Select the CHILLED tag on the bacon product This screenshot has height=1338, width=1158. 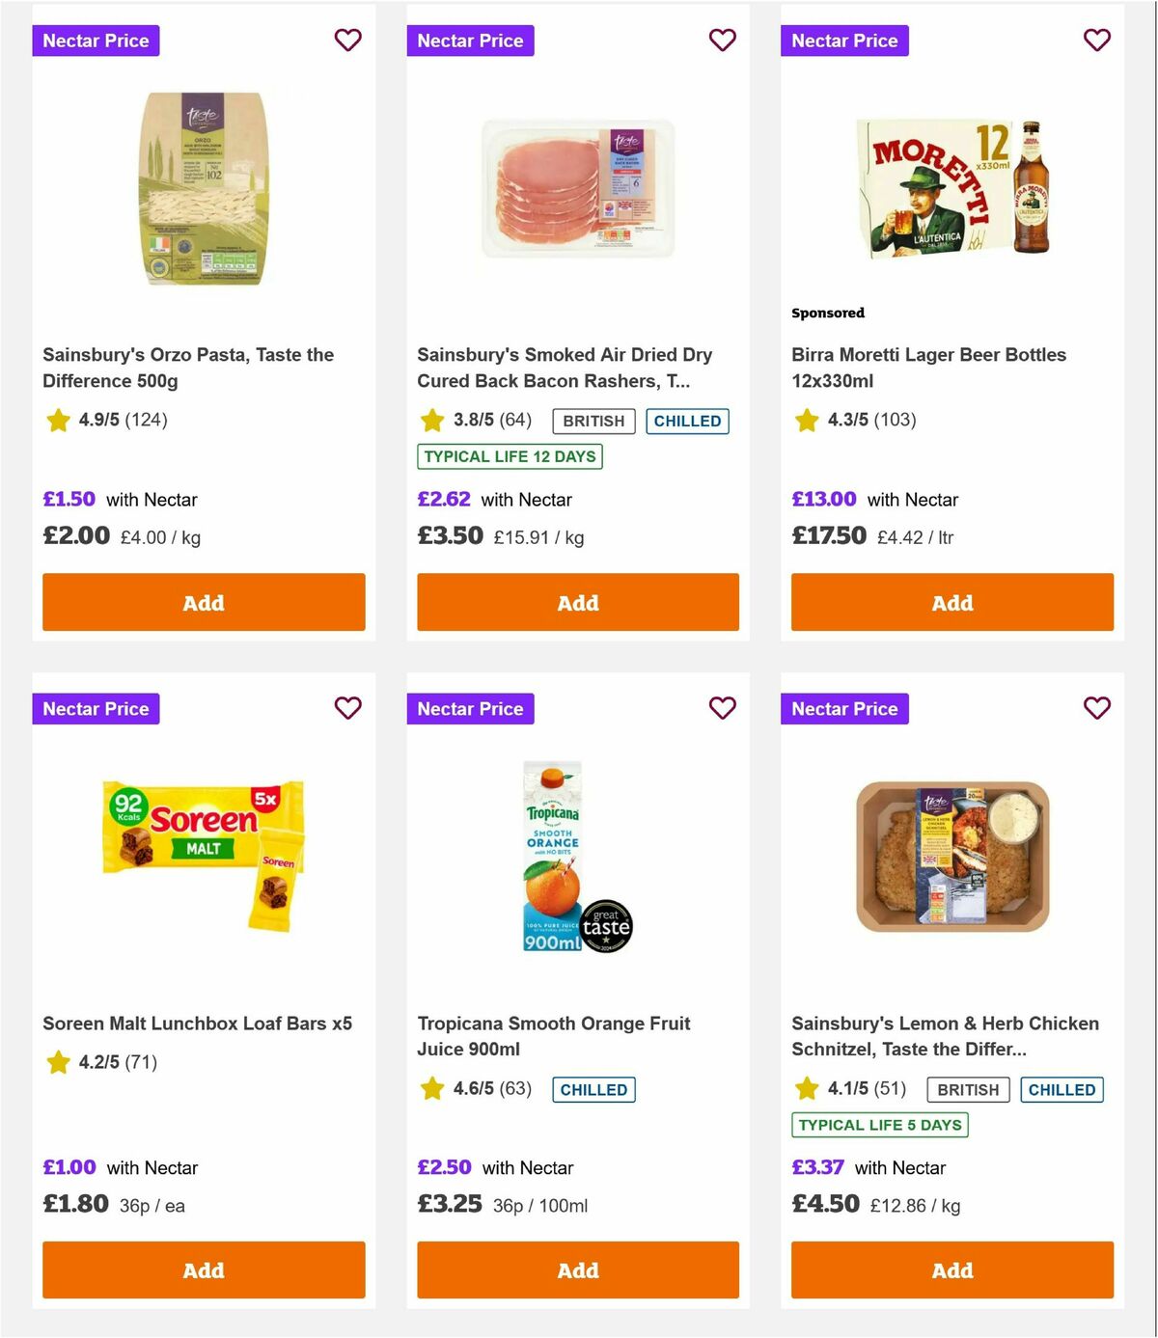tap(687, 421)
